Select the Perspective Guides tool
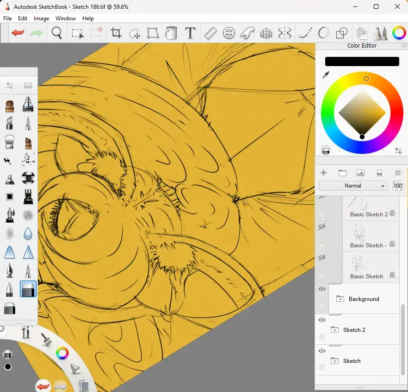This screenshot has height=392, width=408. [x=266, y=33]
